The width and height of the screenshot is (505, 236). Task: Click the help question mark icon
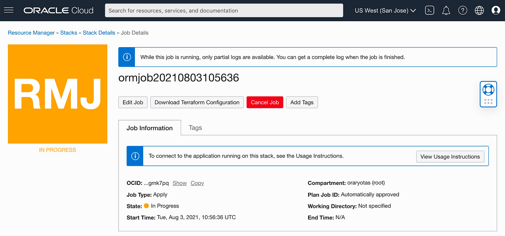(463, 10)
